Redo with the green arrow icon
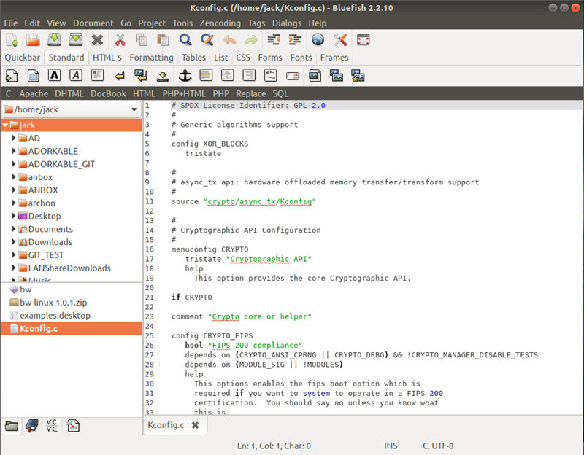Image resolution: width=584 pixels, height=455 pixels. [x=251, y=39]
